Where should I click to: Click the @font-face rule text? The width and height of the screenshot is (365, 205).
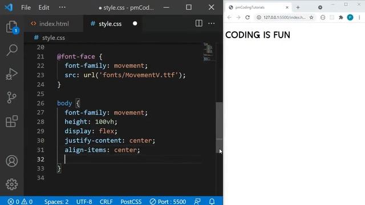76,56
